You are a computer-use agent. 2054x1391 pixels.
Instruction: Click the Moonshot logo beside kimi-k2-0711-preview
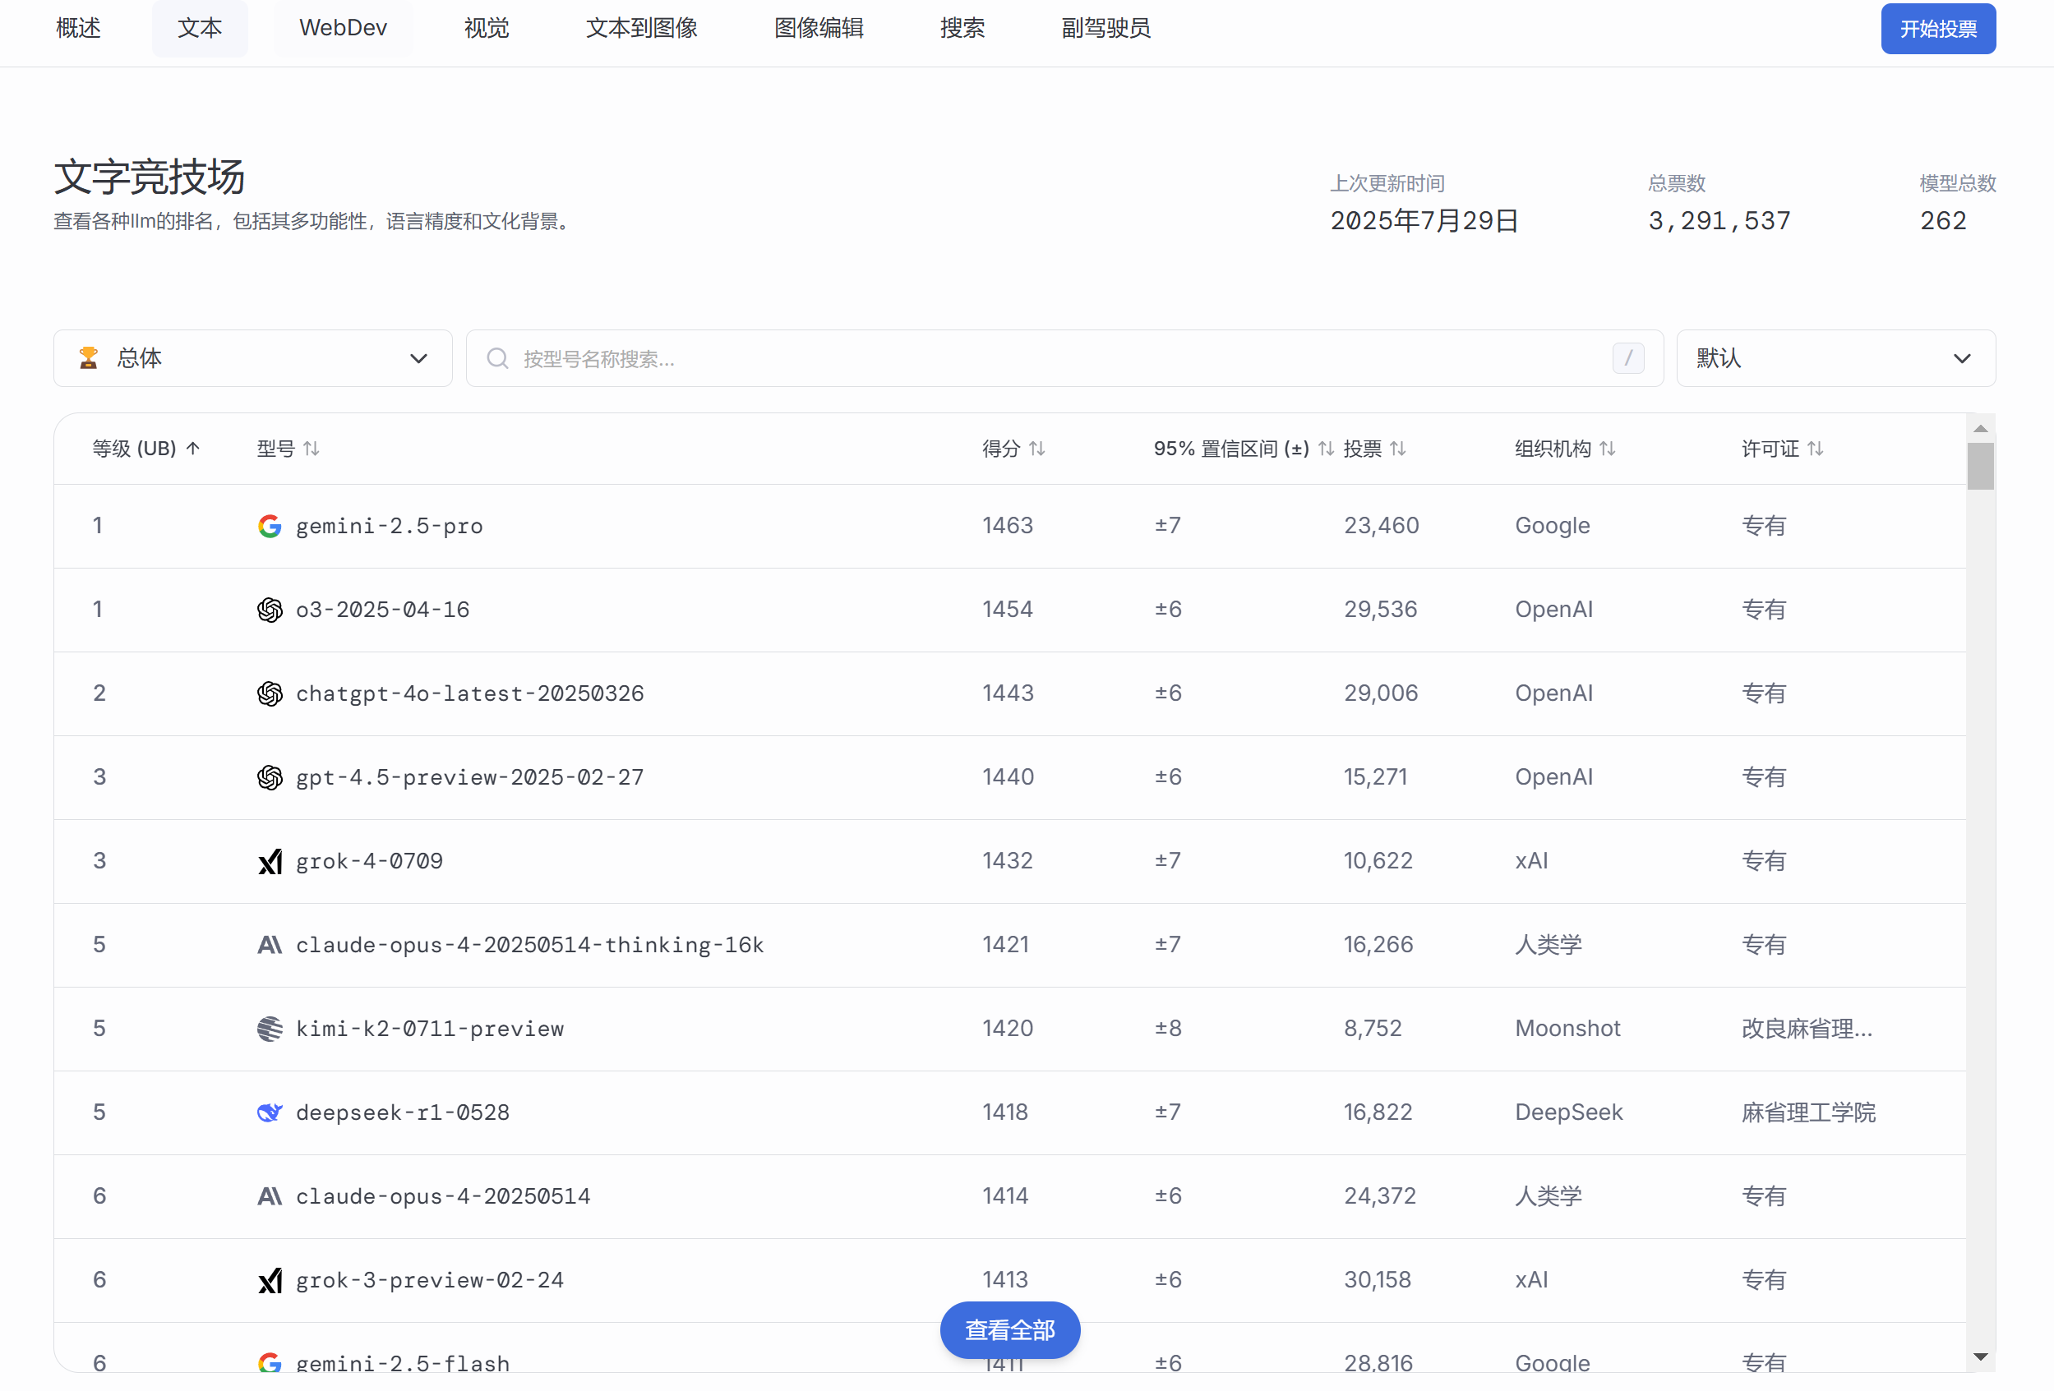click(270, 1029)
